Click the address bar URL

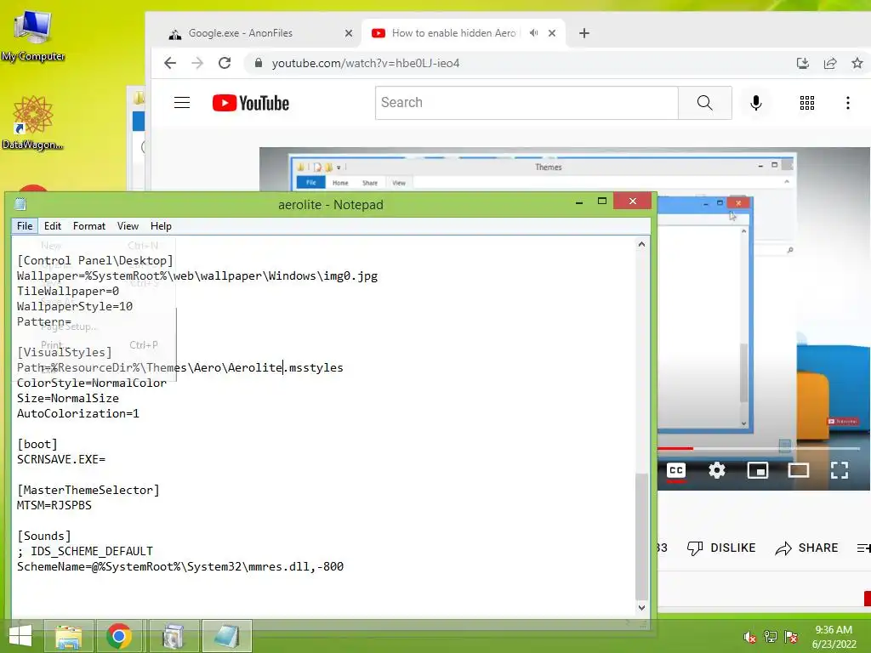click(366, 63)
